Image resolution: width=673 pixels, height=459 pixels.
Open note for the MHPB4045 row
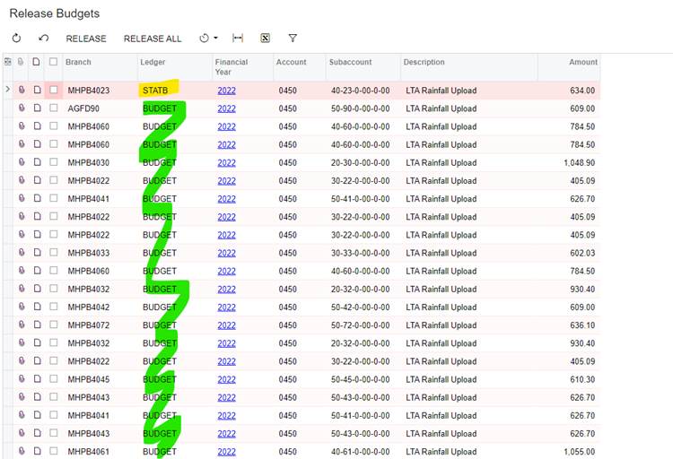(38, 379)
